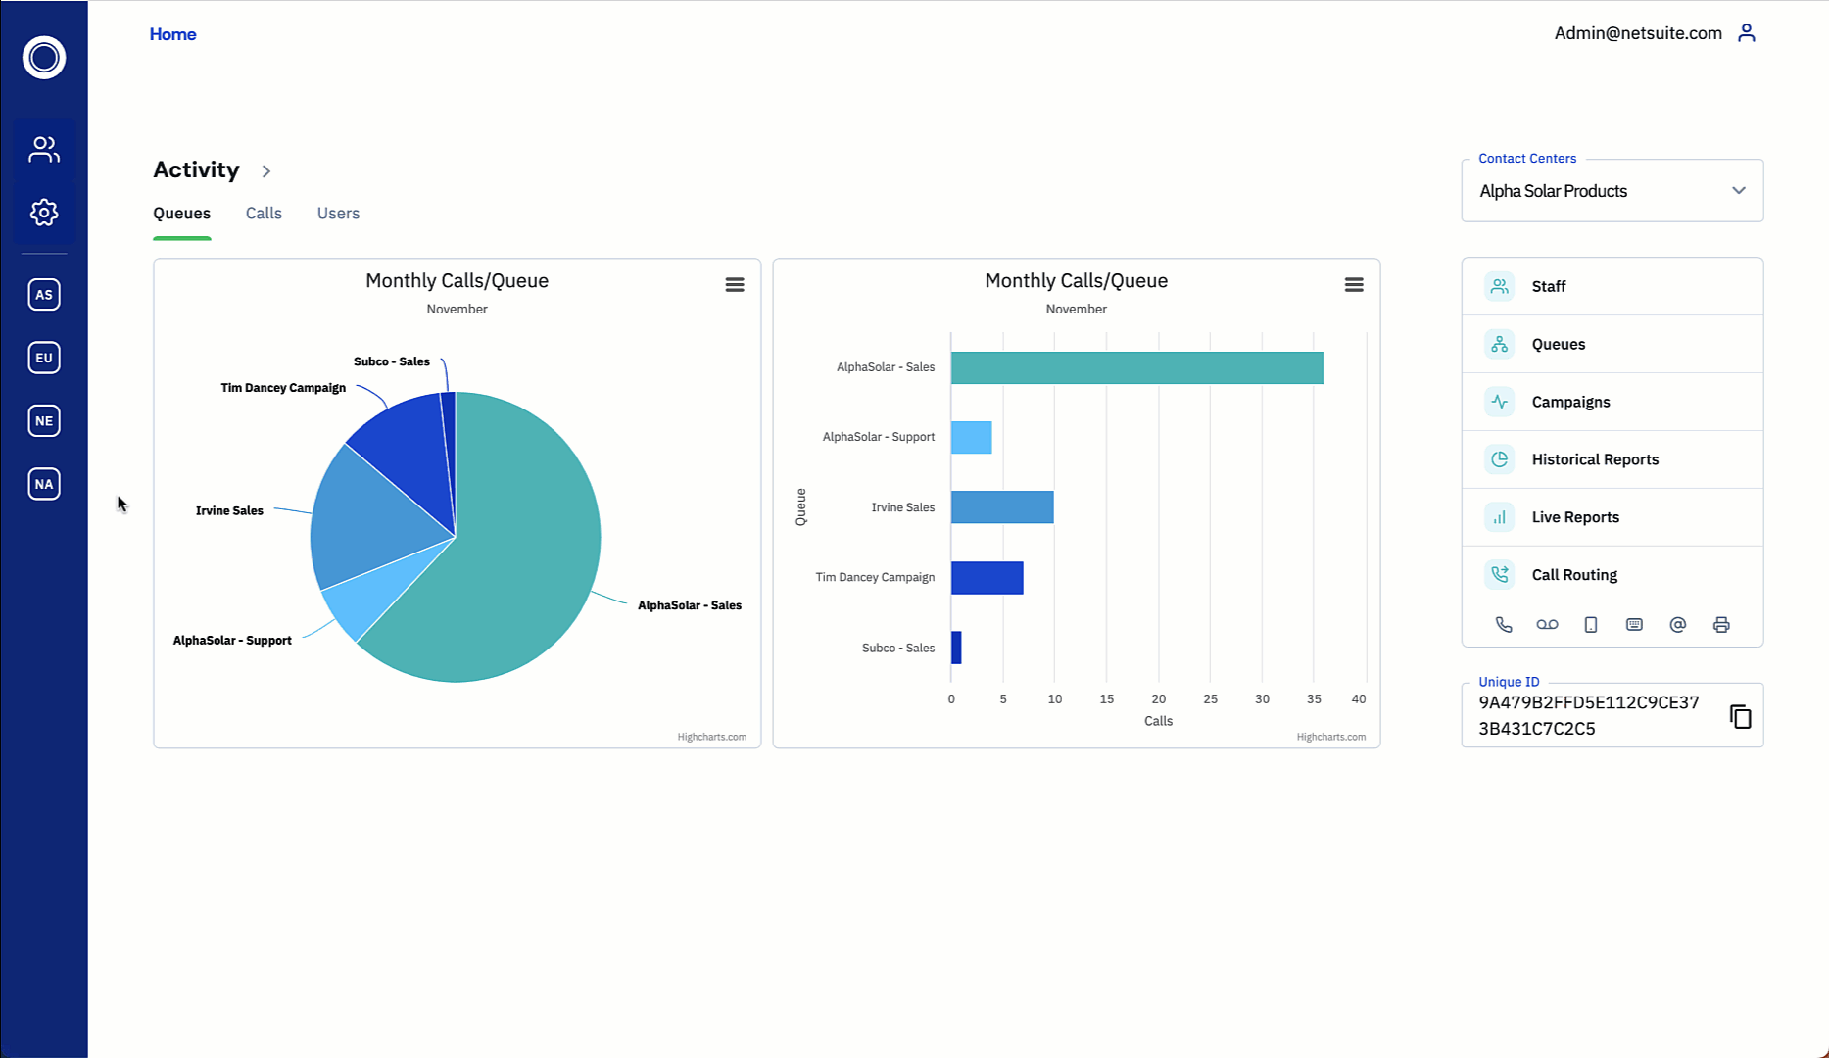The image size is (1829, 1058).
Task: Go to the Home link
Action: click(x=172, y=34)
